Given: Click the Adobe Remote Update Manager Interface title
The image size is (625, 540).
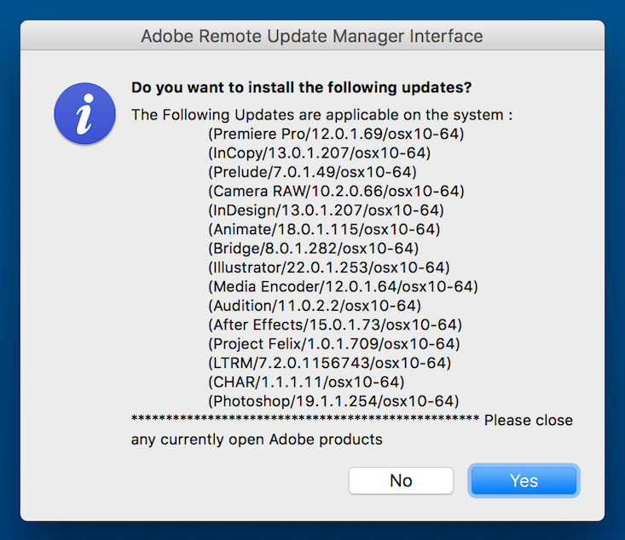Looking at the screenshot, I should click(312, 37).
